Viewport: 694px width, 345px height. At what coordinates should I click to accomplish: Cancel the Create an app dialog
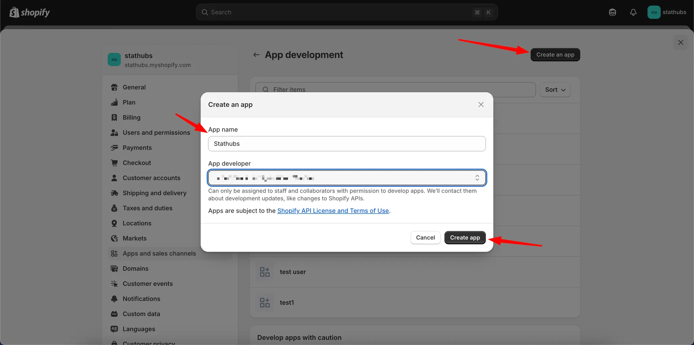425,238
